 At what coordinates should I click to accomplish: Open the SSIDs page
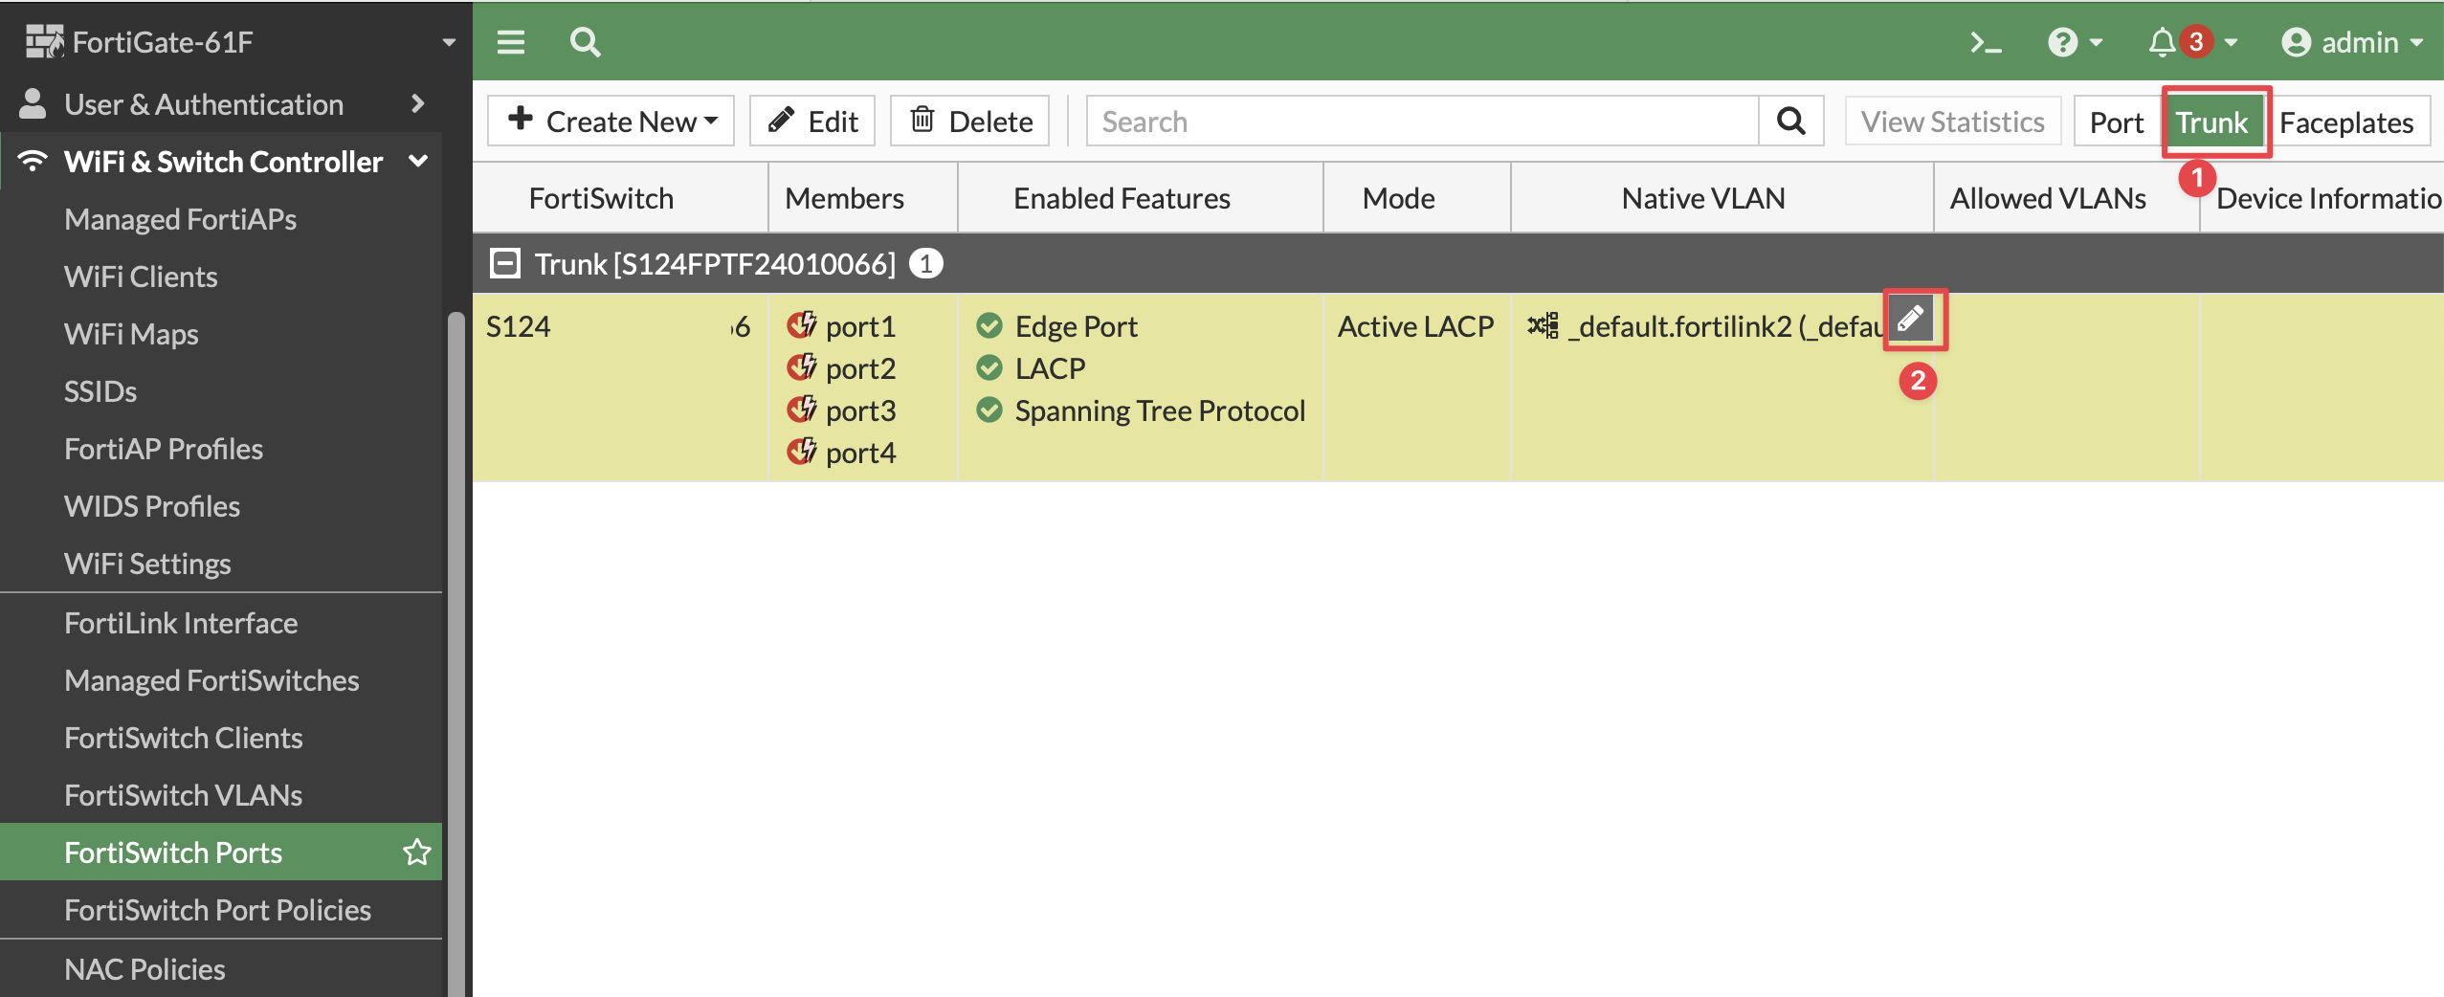100,391
